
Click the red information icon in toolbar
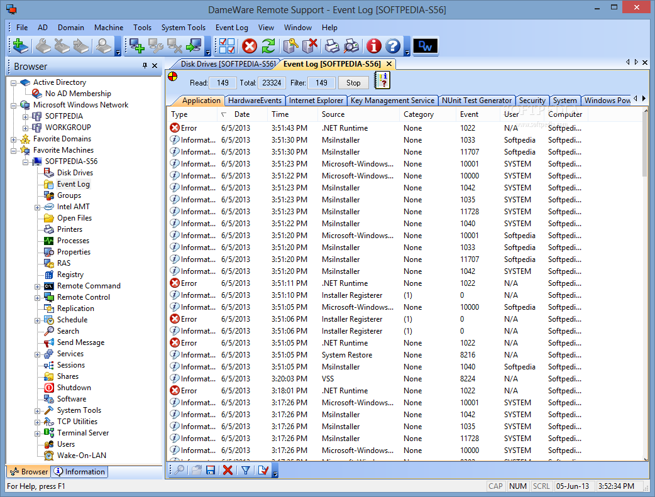pyautogui.click(x=374, y=46)
